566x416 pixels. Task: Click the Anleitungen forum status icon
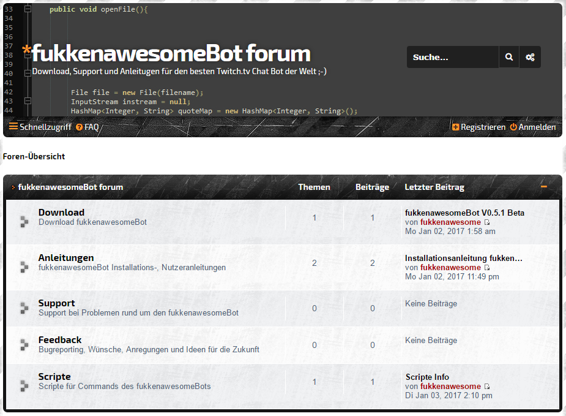(24, 267)
